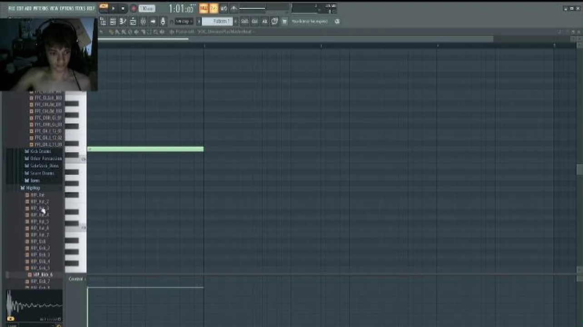Click the plus button right of Pattern 1

235,21
